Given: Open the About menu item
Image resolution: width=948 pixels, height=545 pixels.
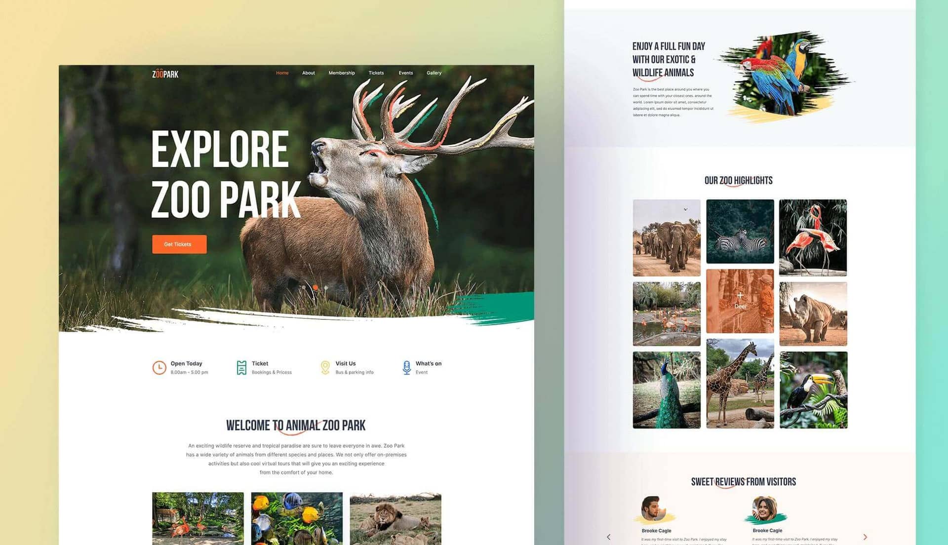Looking at the screenshot, I should click(x=308, y=73).
